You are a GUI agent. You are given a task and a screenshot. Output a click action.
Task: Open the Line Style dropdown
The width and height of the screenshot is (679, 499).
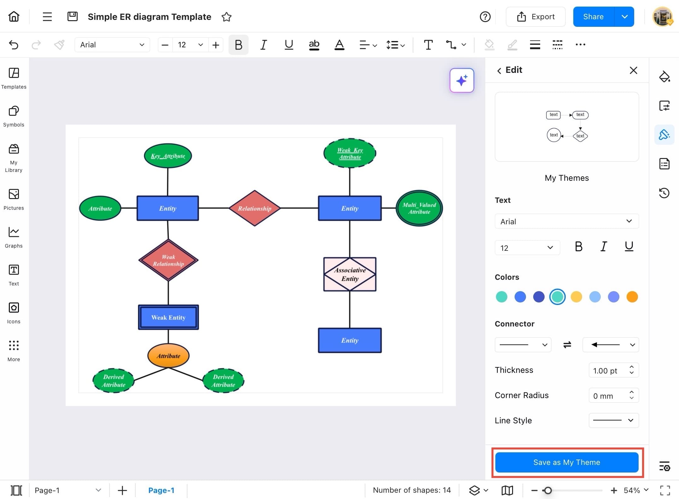(x=613, y=420)
